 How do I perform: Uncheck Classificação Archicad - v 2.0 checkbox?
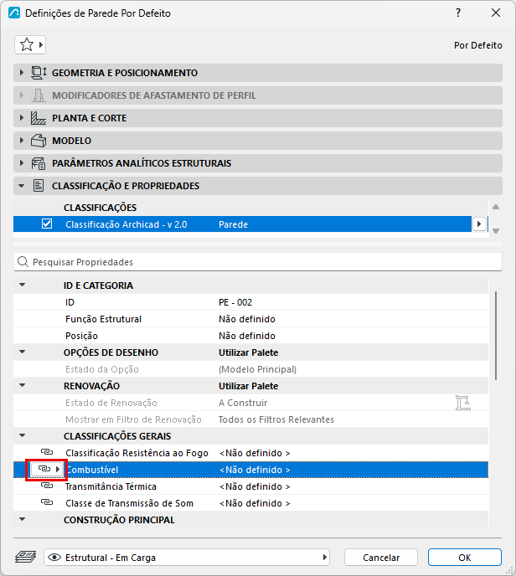click(47, 224)
